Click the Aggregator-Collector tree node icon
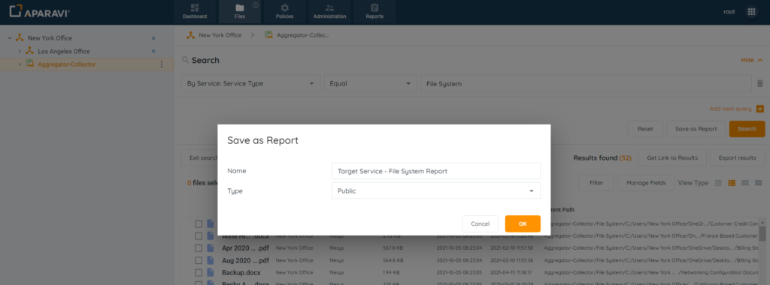Image resolution: width=770 pixels, height=285 pixels. point(30,64)
